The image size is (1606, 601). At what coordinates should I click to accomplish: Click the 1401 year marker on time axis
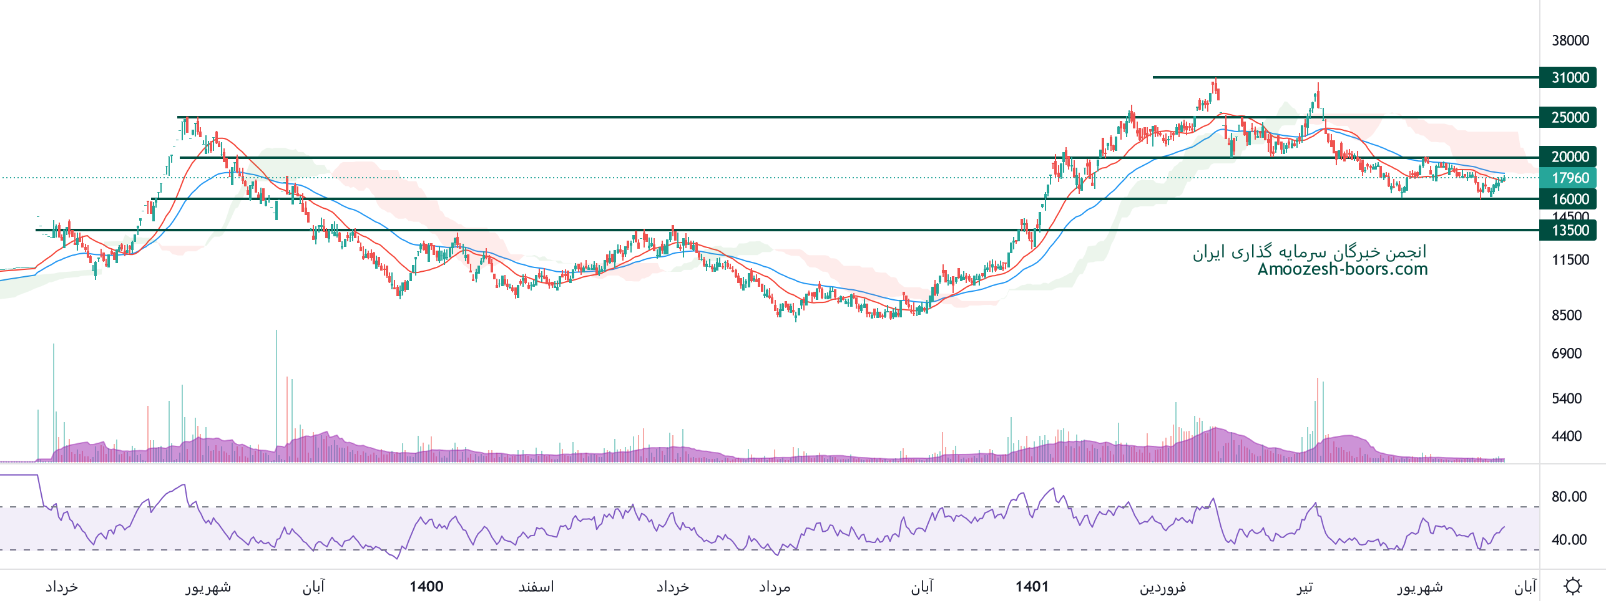click(1032, 587)
